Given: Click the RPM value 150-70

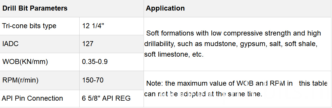Looking at the screenshot, I should tap(93, 80).
